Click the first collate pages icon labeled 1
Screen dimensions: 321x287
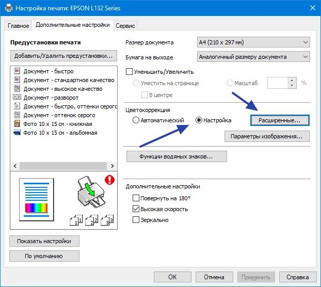tap(76, 220)
